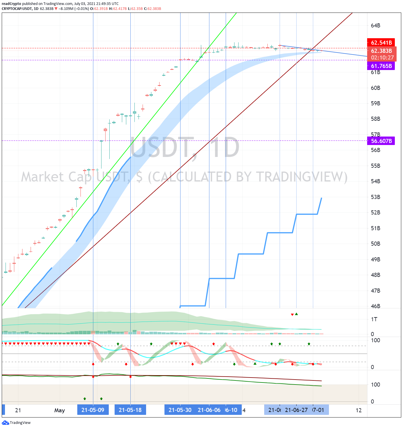403x428 pixels.
Task: Click the red 62.541B price label
Action: click(x=381, y=43)
